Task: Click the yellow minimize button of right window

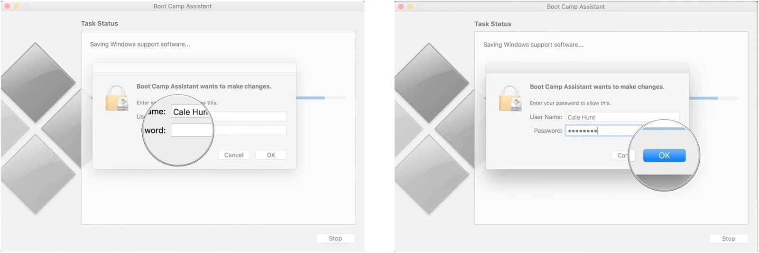Action: pos(410,7)
